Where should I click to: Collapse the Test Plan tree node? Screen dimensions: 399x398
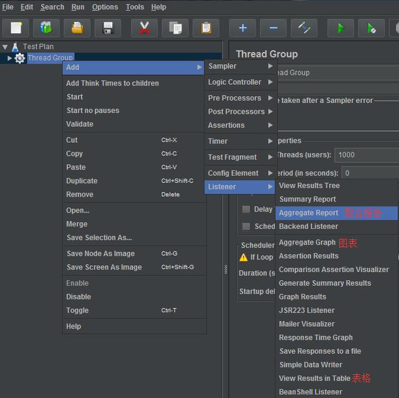[x=5, y=47]
